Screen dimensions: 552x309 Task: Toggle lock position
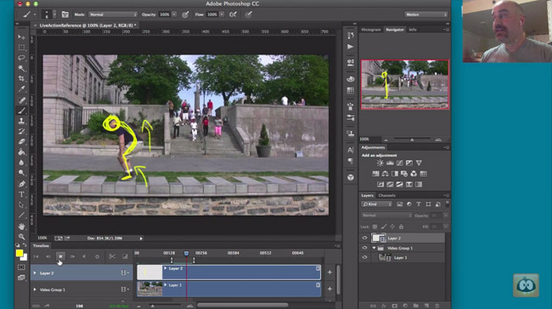point(392,227)
